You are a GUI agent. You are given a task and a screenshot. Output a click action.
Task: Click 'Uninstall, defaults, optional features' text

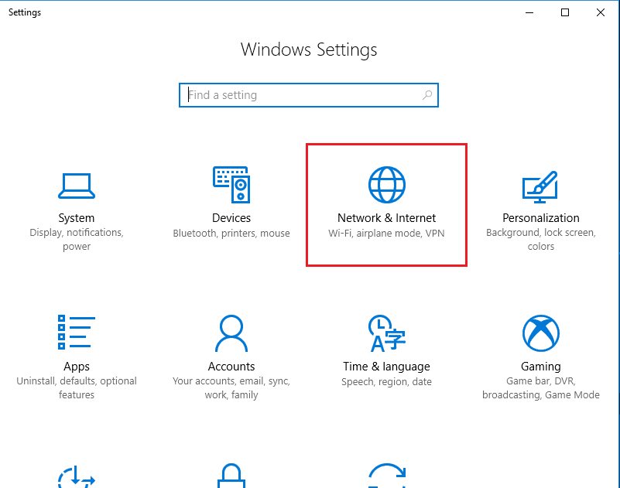pos(76,387)
